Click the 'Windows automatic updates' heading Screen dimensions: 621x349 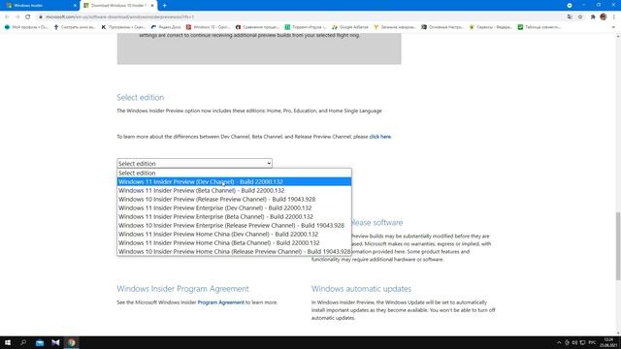point(361,289)
